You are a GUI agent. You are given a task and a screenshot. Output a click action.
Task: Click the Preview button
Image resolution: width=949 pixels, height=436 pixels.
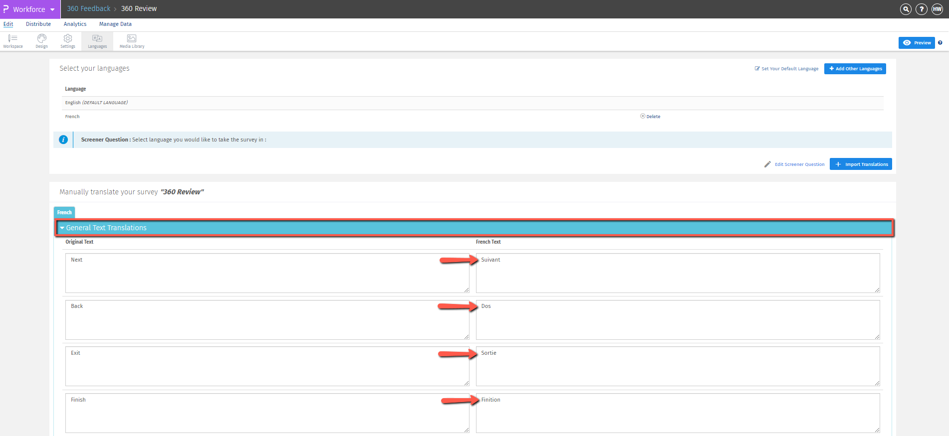[x=917, y=43]
